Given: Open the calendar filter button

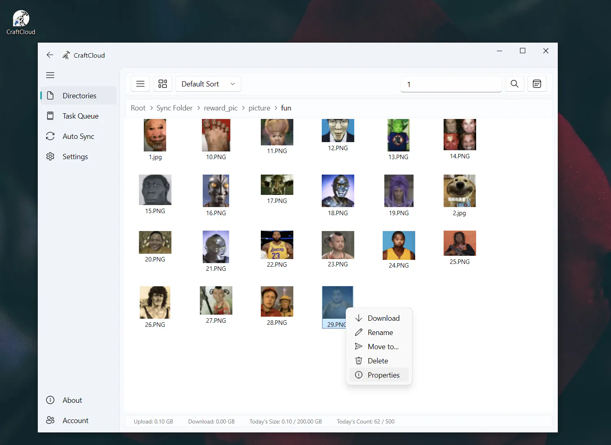Looking at the screenshot, I should [537, 84].
